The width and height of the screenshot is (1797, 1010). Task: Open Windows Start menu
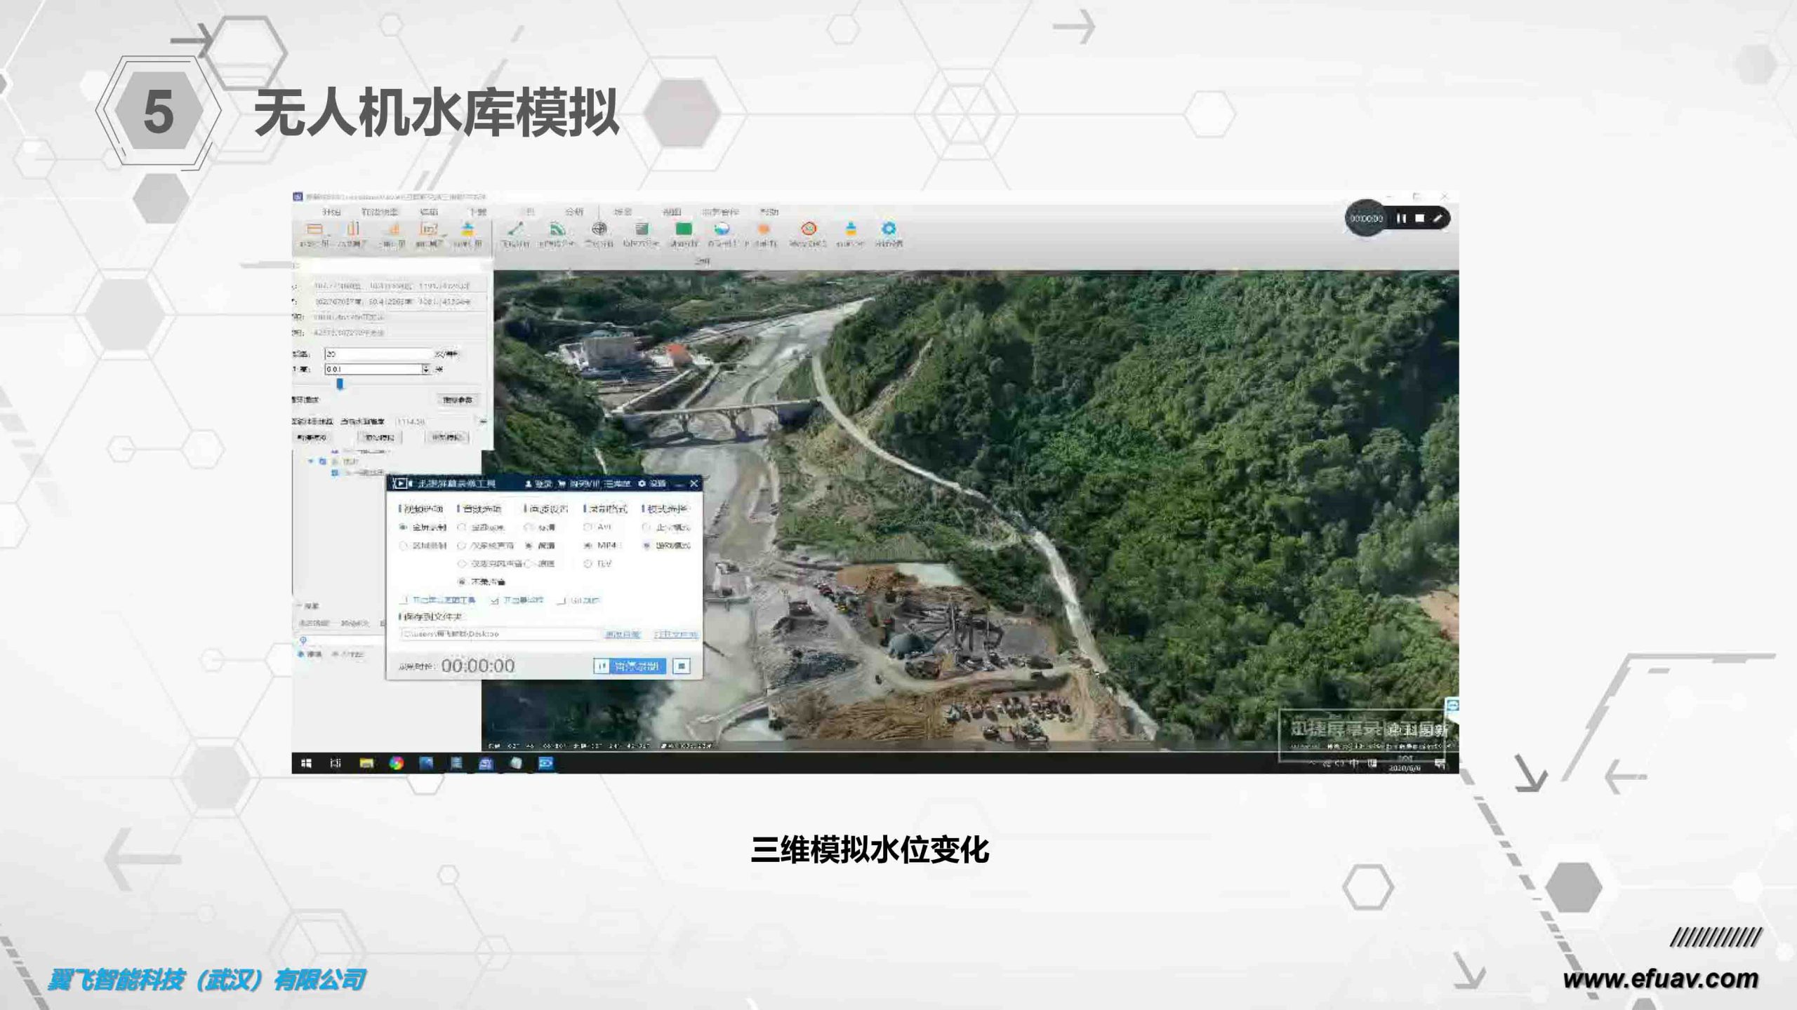(306, 763)
